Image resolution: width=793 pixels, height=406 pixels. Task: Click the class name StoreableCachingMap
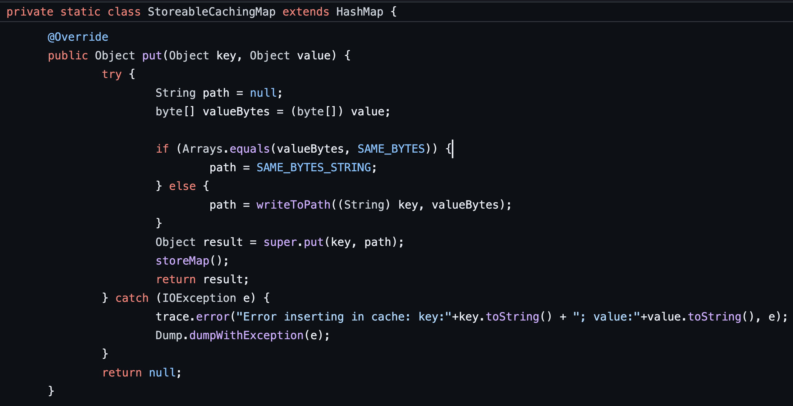coord(212,12)
